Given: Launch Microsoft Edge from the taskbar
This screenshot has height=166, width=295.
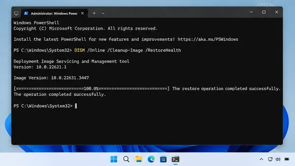Looking at the screenshot, I should [151, 159].
